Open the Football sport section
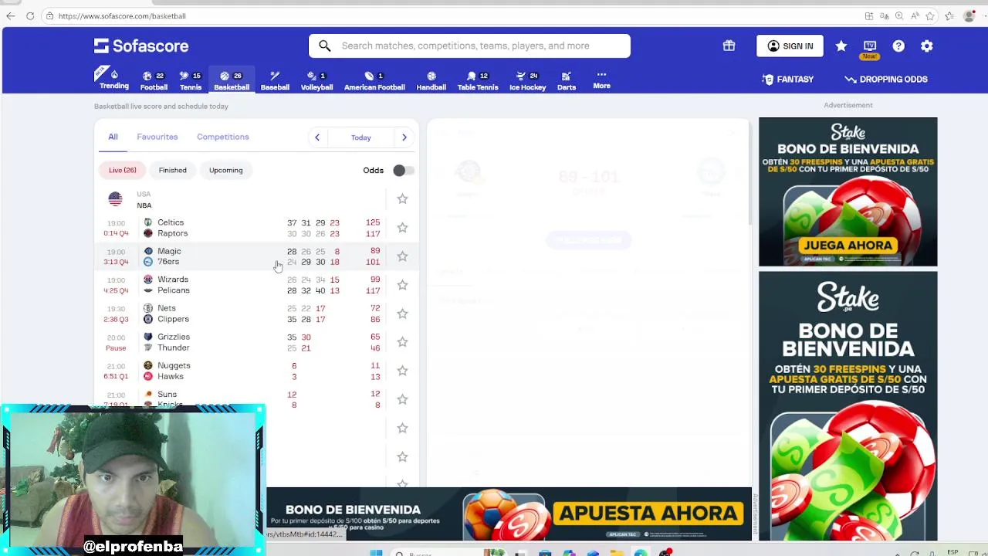Screen dimensions: 988x556 (x=154, y=80)
